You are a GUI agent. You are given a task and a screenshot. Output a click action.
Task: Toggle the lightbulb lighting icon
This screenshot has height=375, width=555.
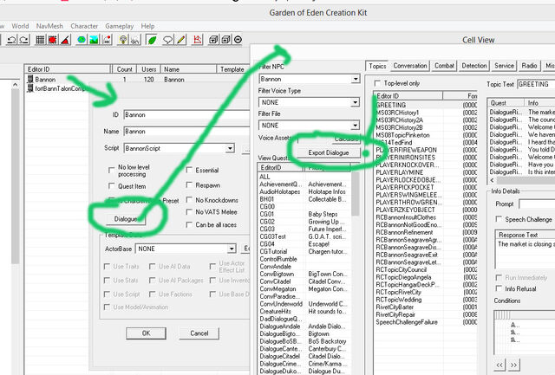[123, 40]
